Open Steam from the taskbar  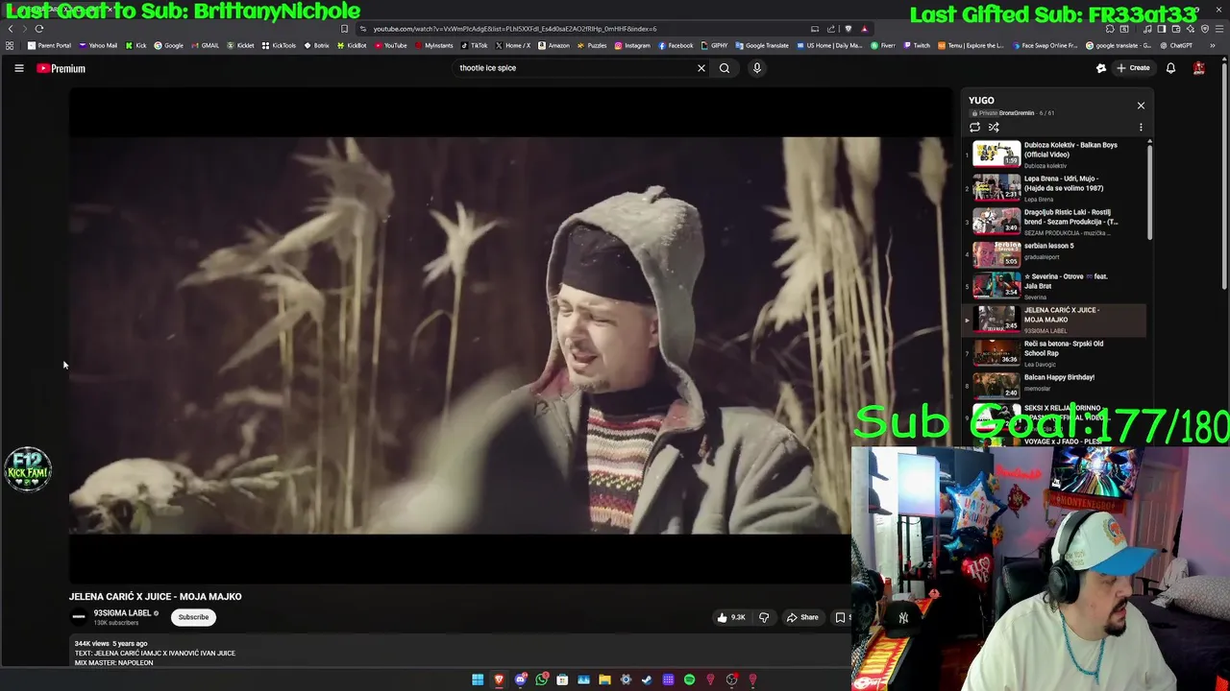(647, 679)
